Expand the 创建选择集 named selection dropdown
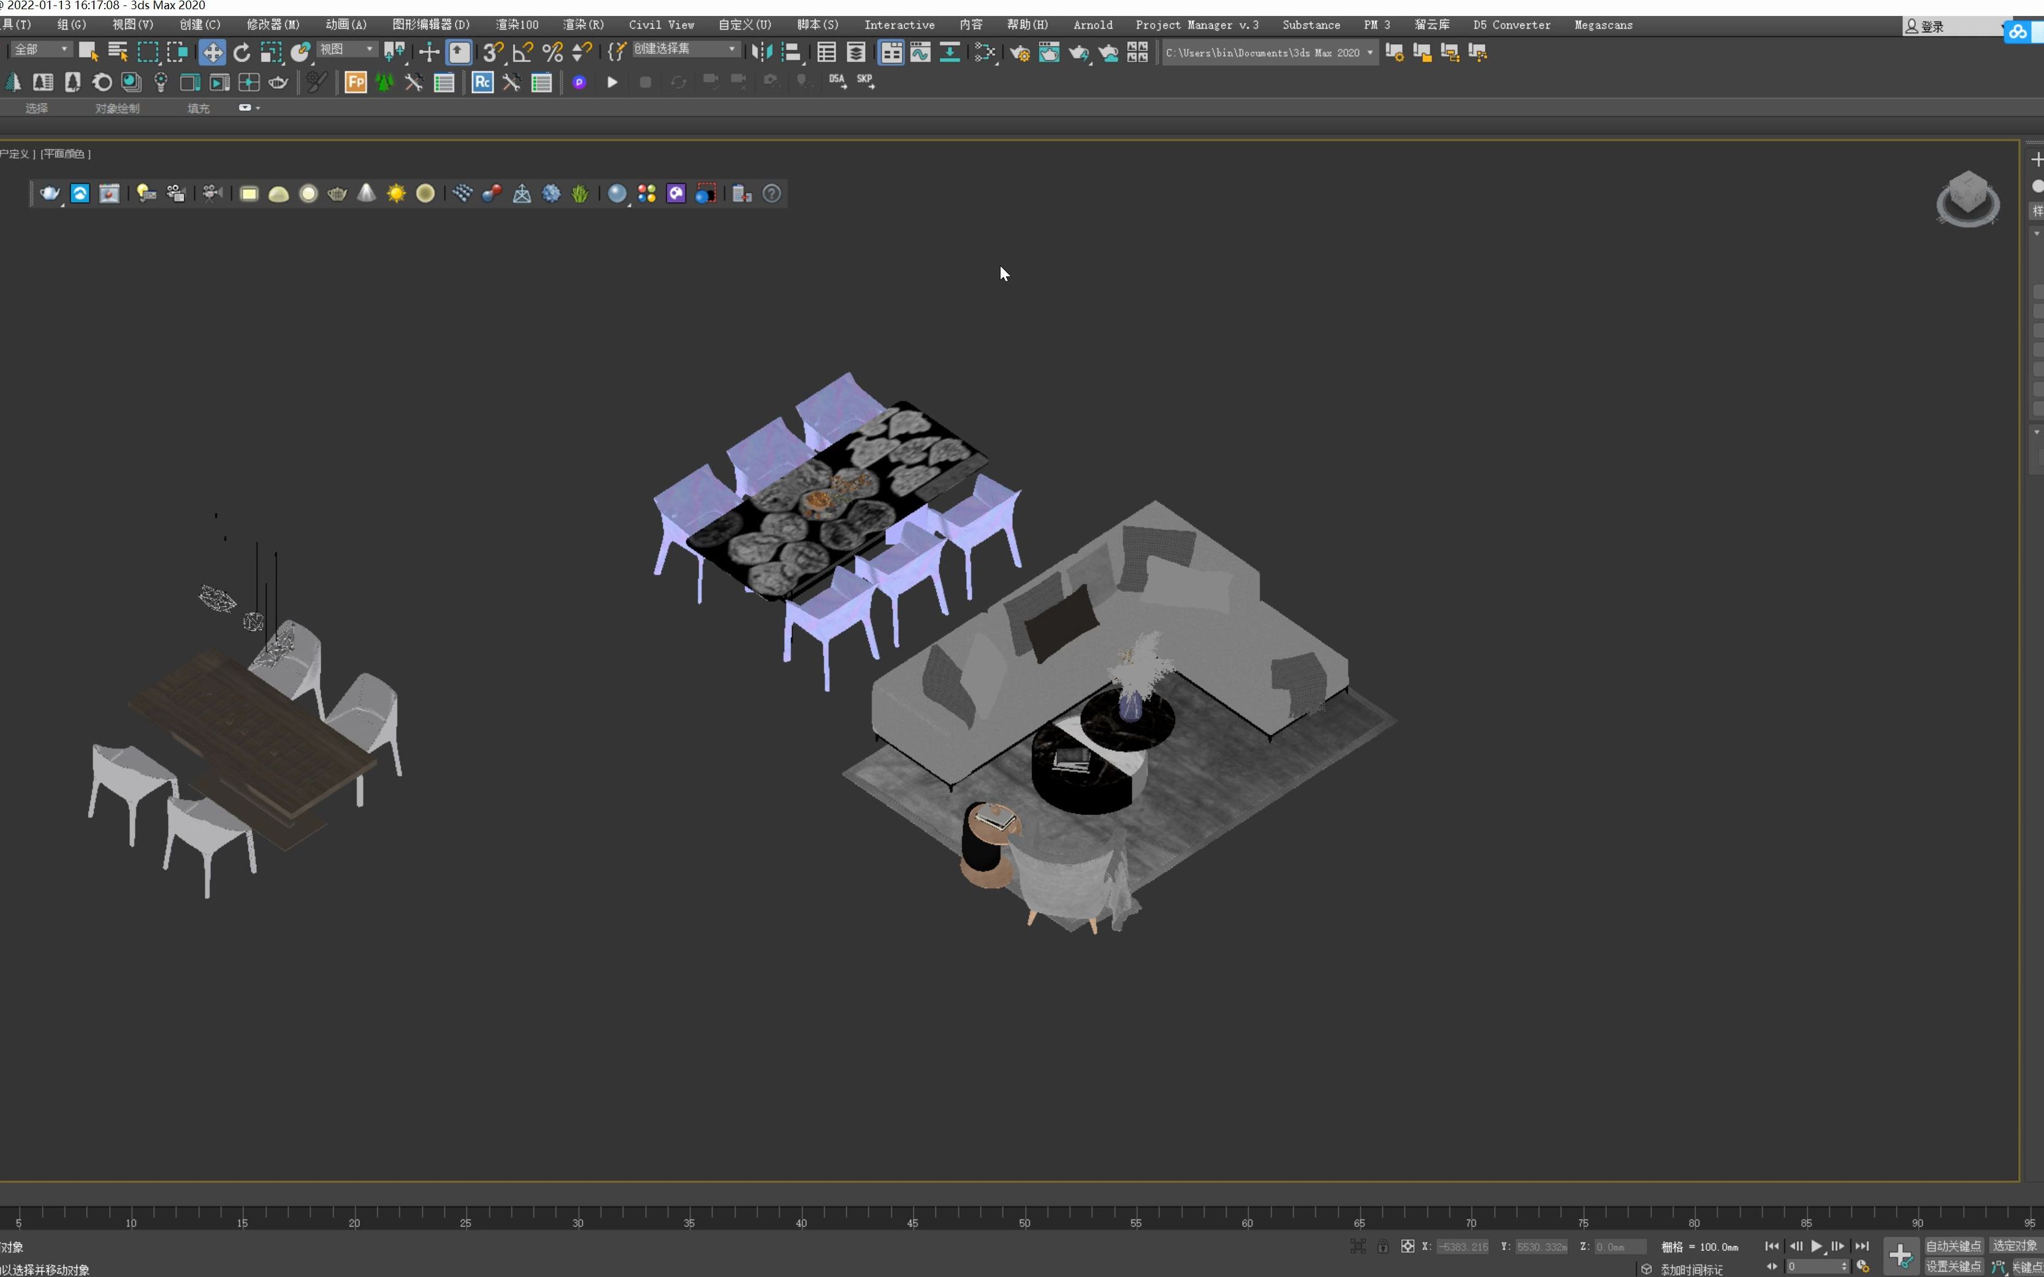2044x1277 pixels. pos(732,49)
